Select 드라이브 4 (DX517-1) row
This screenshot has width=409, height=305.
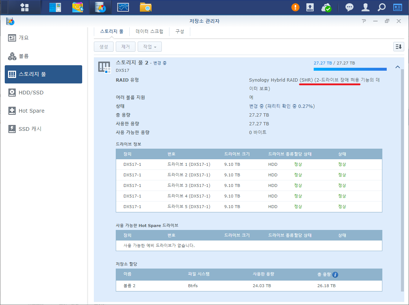tap(249, 196)
